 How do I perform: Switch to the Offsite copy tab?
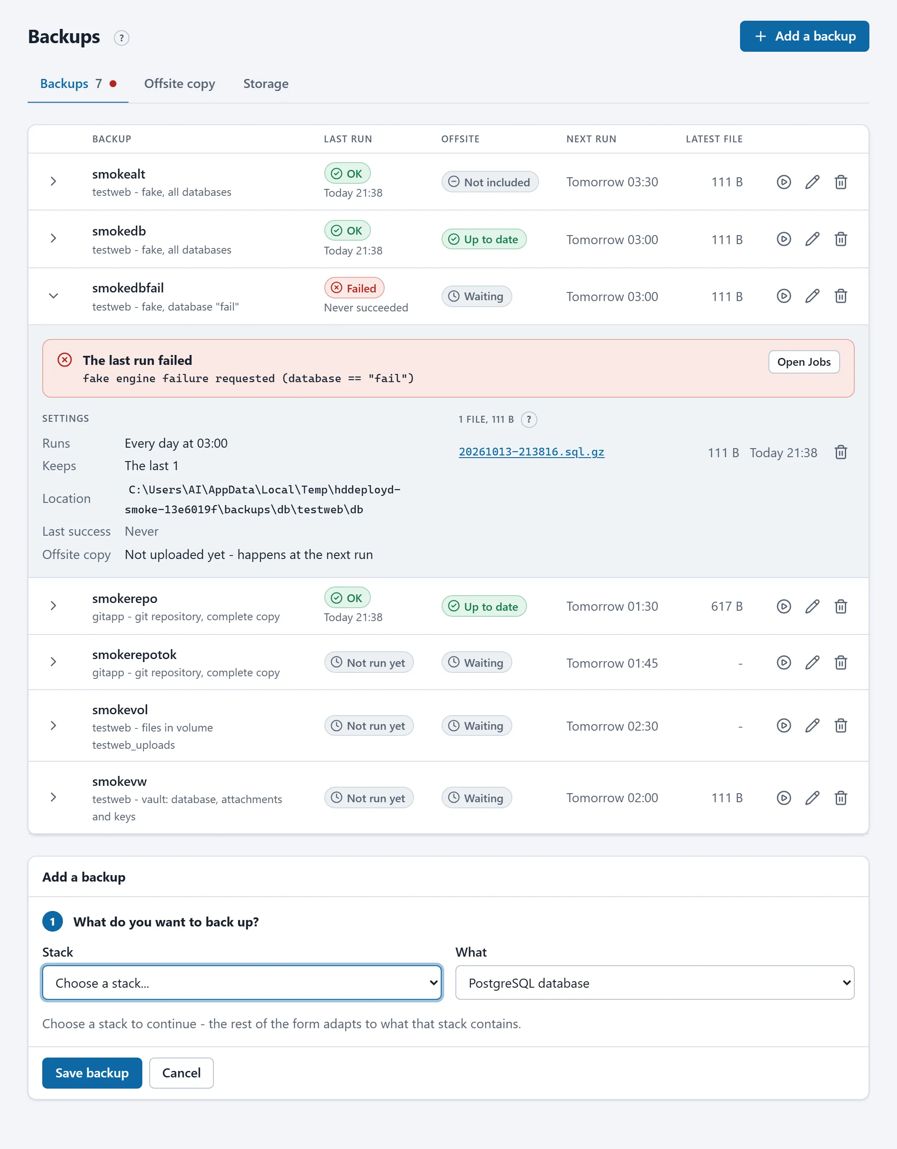tap(179, 84)
